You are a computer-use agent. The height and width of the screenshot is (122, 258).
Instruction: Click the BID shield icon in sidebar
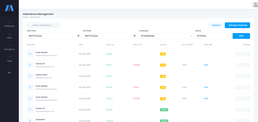click(9, 69)
